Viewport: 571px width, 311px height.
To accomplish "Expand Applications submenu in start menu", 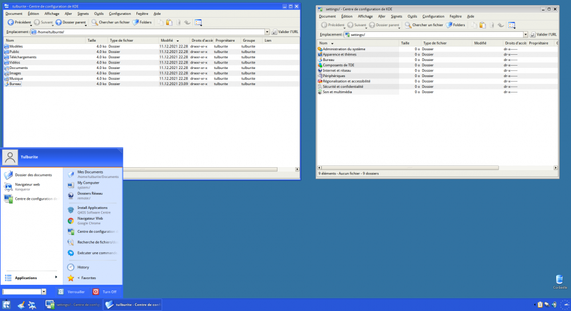I will click(31, 278).
